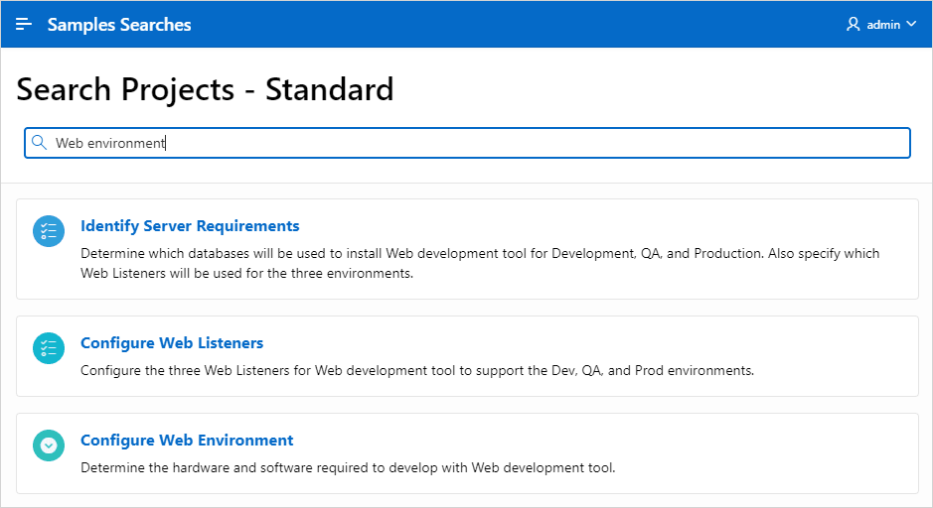Click the Configure Web Listeners checklist icon

point(48,348)
